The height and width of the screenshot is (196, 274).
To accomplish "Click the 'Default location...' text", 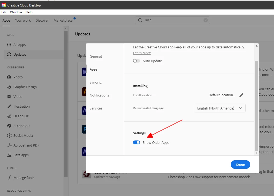I will 222,95.
